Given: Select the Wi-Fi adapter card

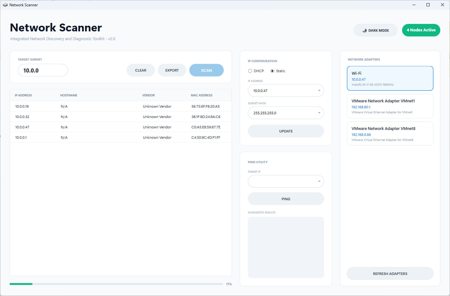Looking at the screenshot, I should pyautogui.click(x=390, y=78).
